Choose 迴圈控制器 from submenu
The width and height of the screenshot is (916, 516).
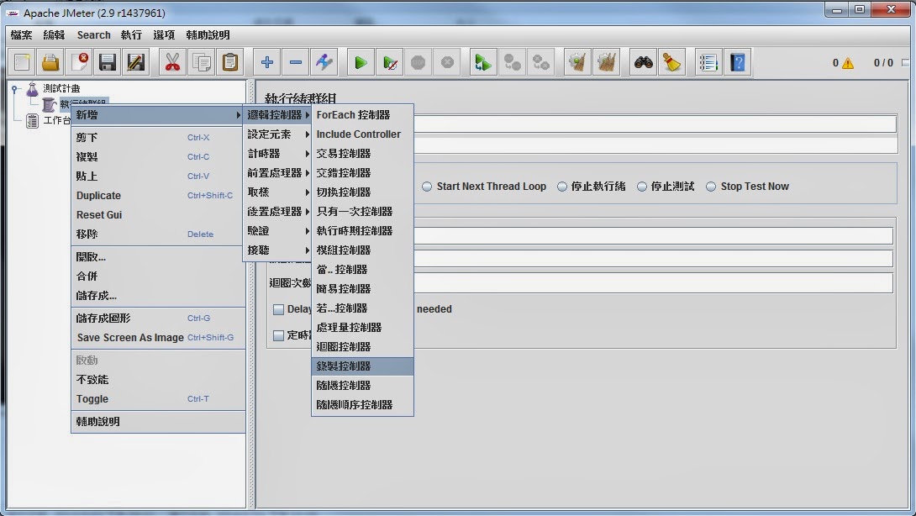363,347
